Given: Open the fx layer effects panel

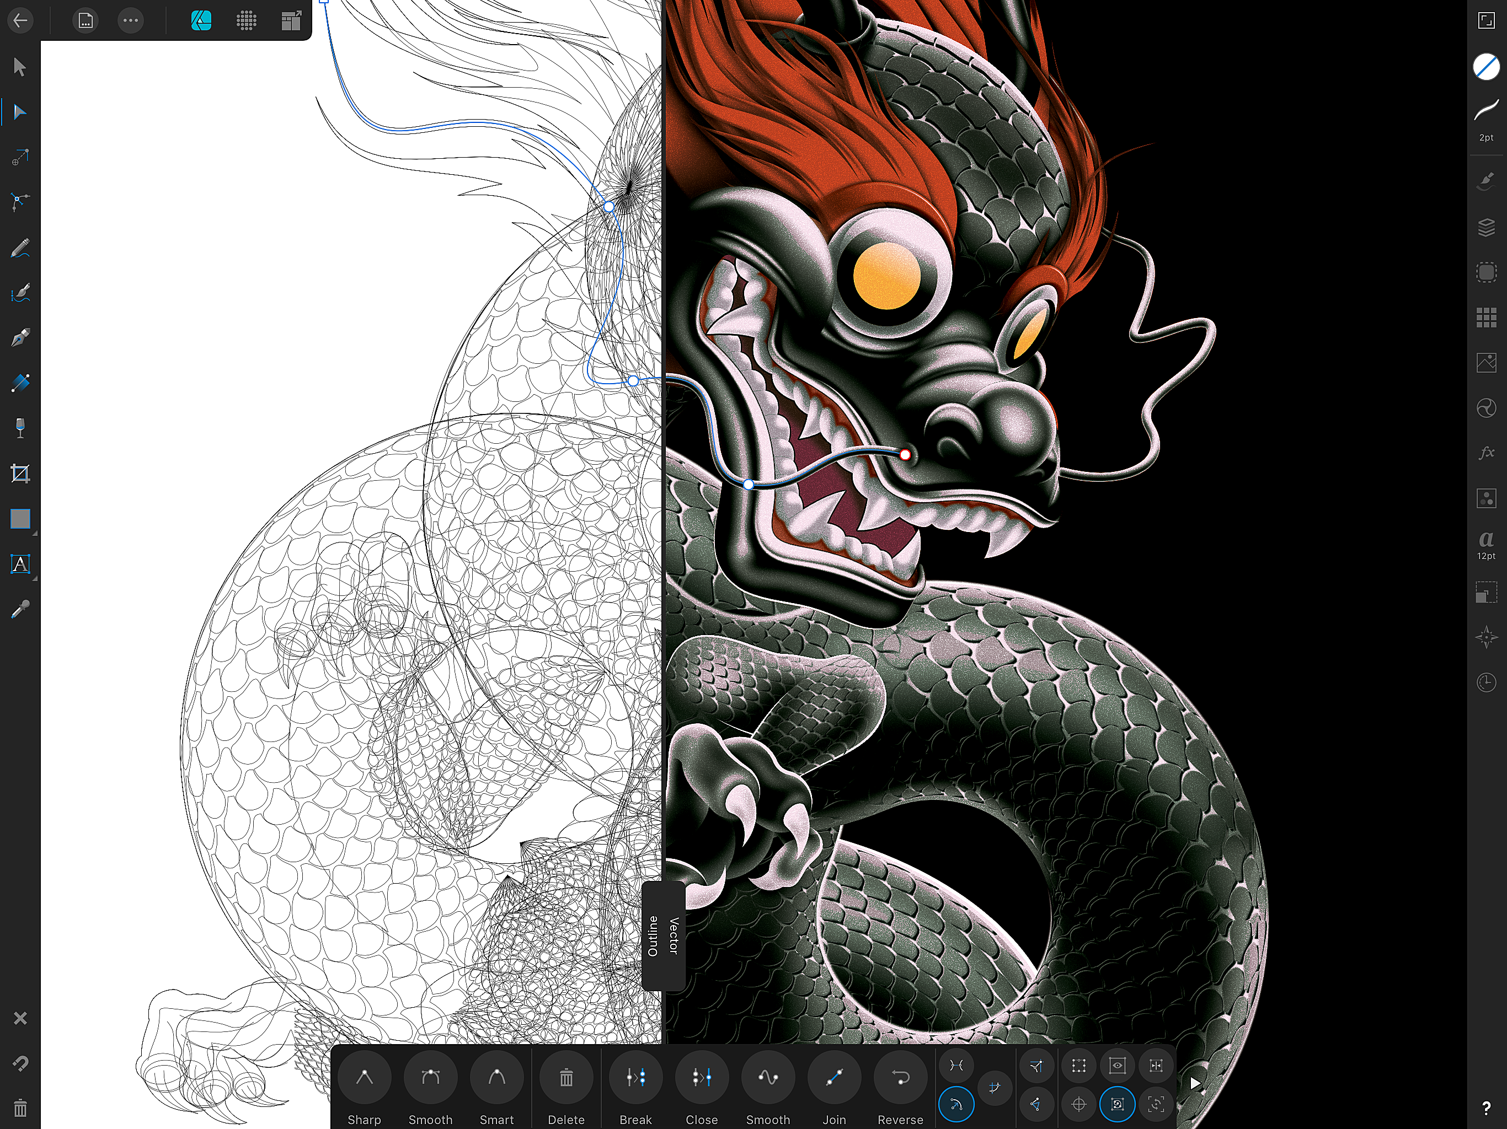Looking at the screenshot, I should [1486, 453].
